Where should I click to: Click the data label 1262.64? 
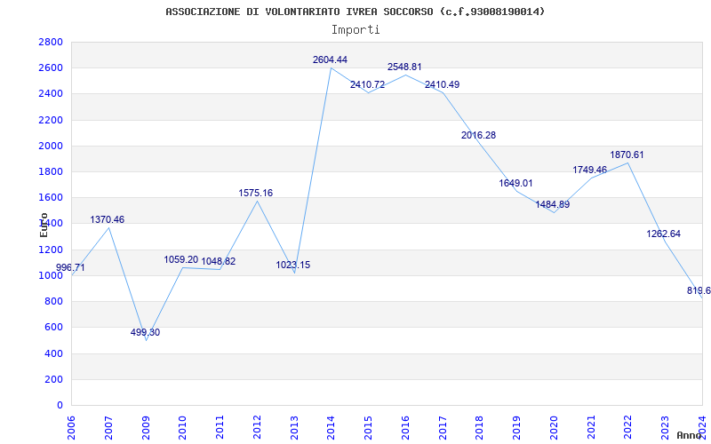[x=664, y=234]
